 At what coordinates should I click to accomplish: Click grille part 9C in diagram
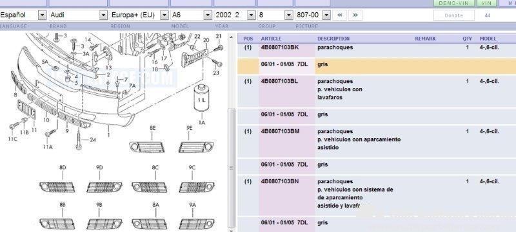(x=197, y=187)
